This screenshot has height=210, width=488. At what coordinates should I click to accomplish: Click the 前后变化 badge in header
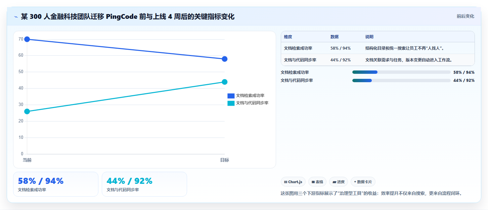[465, 16]
